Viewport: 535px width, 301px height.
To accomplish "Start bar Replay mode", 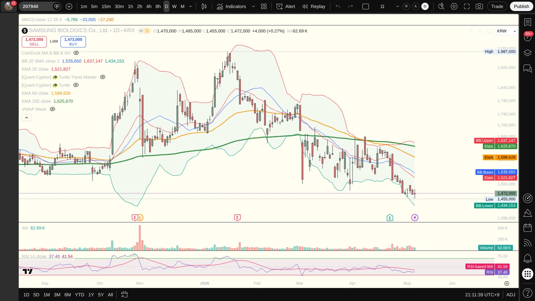I will pos(314,6).
